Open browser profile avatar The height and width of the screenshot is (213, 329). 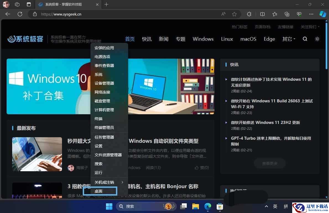6,4
